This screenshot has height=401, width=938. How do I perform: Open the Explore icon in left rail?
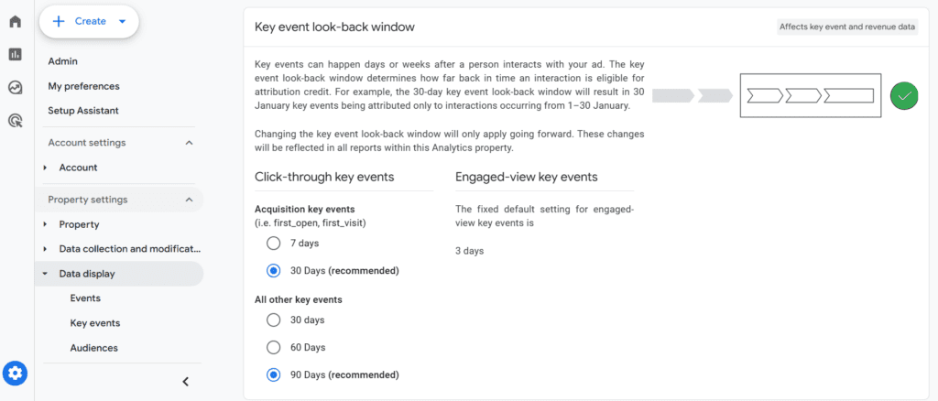[x=15, y=88]
